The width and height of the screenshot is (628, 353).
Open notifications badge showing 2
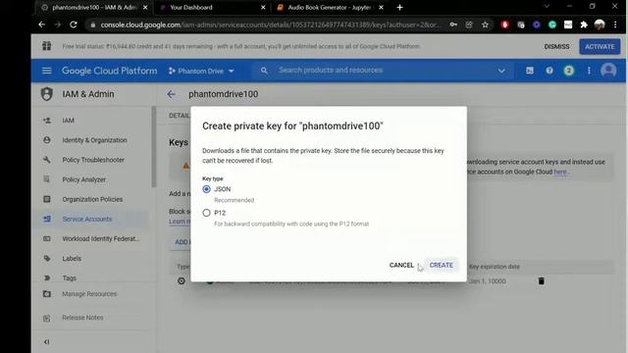(x=569, y=71)
